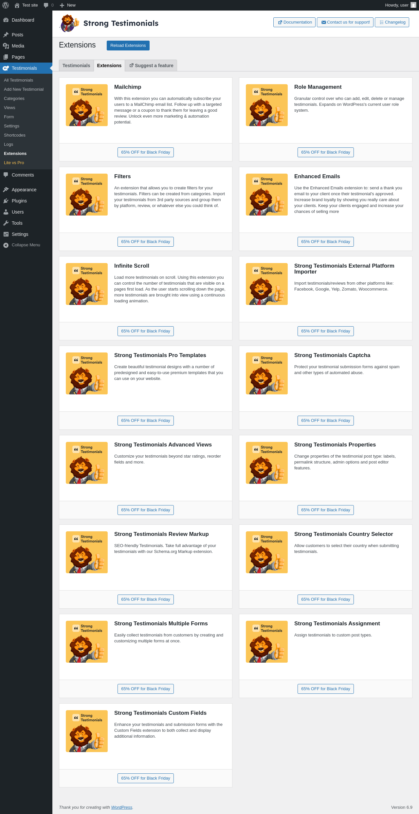Click Black Friday offer under Infinite Scroll
This screenshot has width=419, height=814.
coord(146,331)
